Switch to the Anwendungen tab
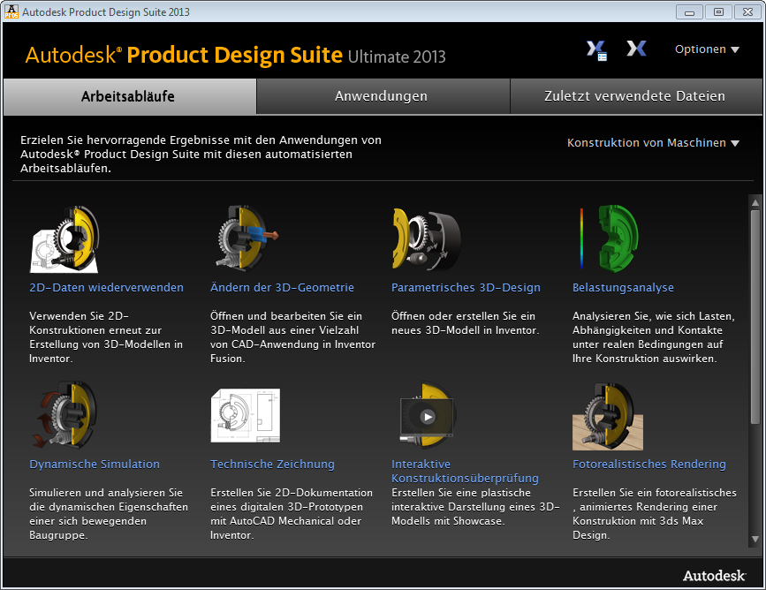The width and height of the screenshot is (766, 590). click(383, 96)
